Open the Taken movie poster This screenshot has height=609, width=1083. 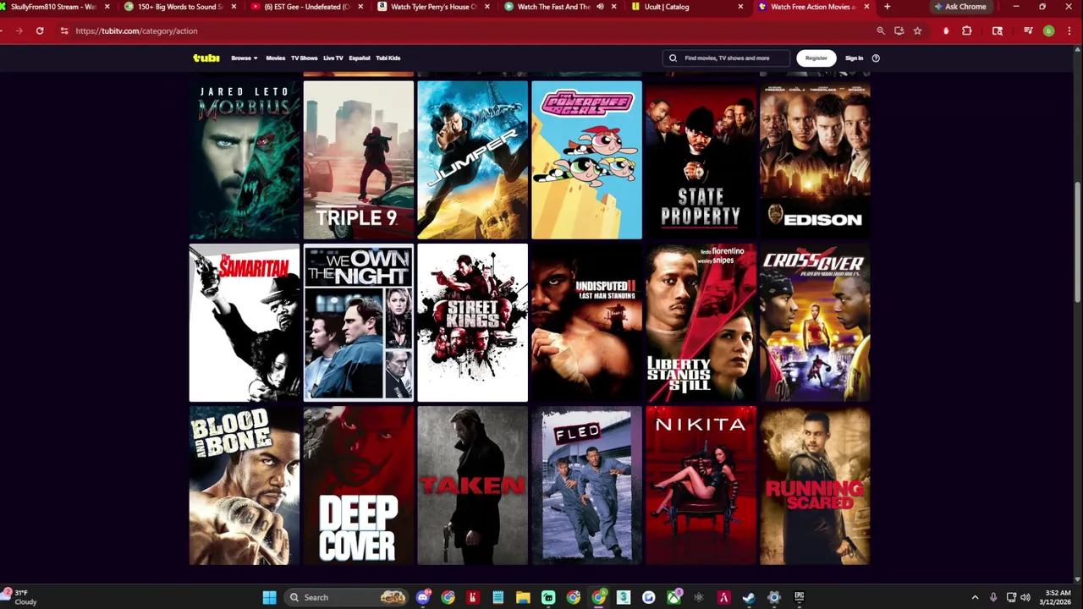click(472, 486)
